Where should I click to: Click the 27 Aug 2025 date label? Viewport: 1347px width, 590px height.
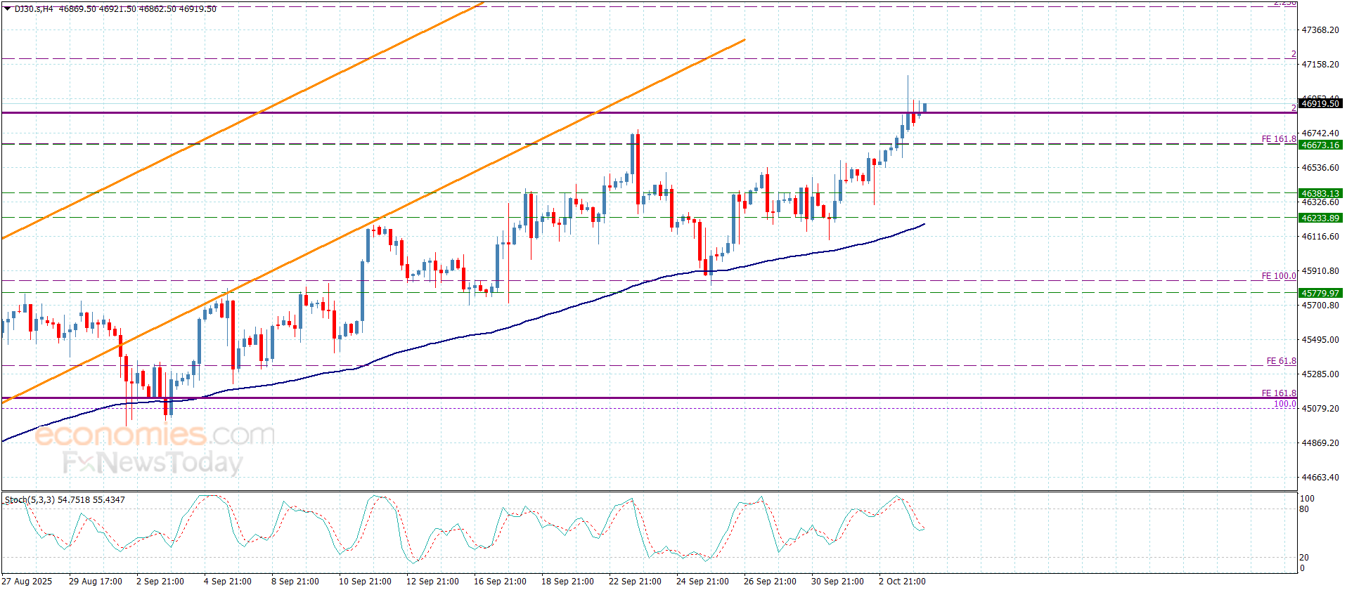[x=27, y=581]
